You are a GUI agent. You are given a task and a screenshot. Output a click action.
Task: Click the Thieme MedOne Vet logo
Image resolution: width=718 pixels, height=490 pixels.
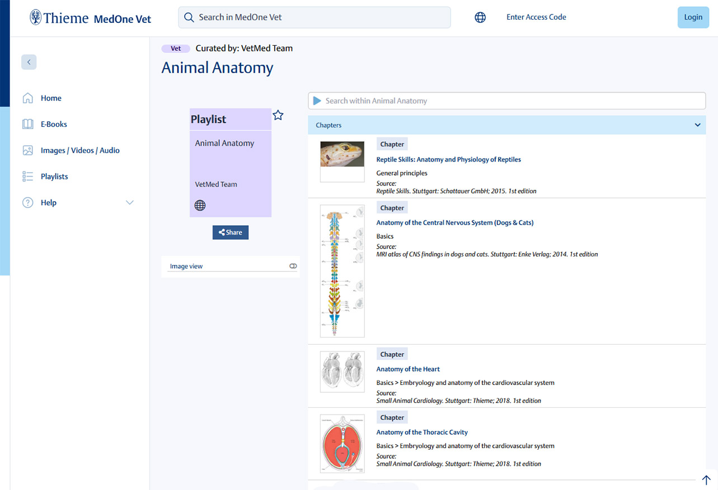(90, 18)
